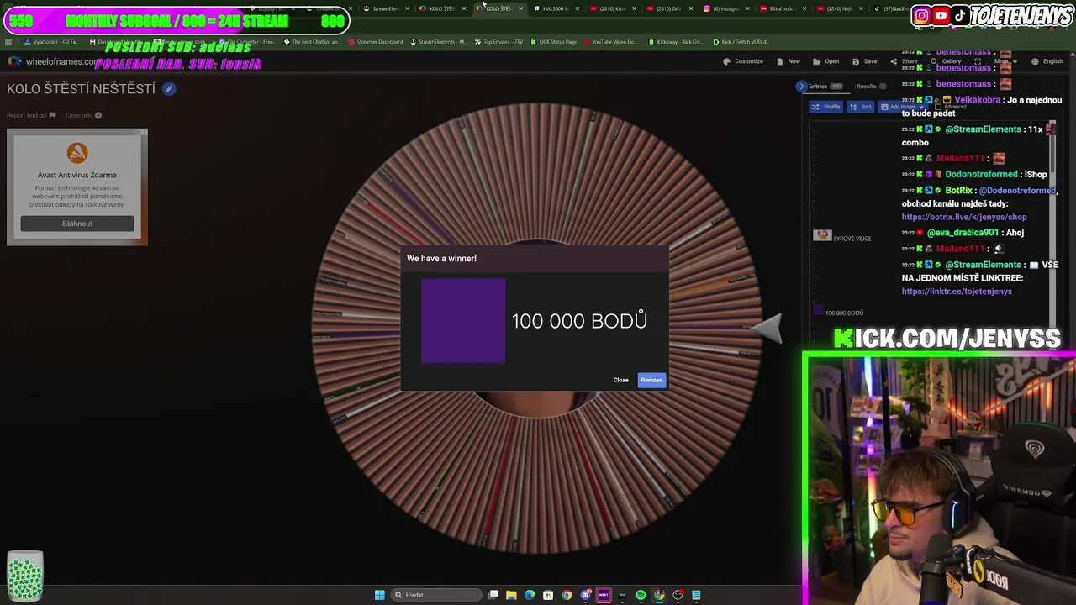Viewport: 1076px width, 605px height.
Task: Save the current wheel
Action: [x=865, y=61]
